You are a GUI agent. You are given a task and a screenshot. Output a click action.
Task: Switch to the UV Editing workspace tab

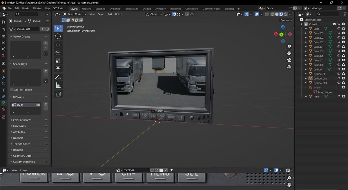click(115, 9)
